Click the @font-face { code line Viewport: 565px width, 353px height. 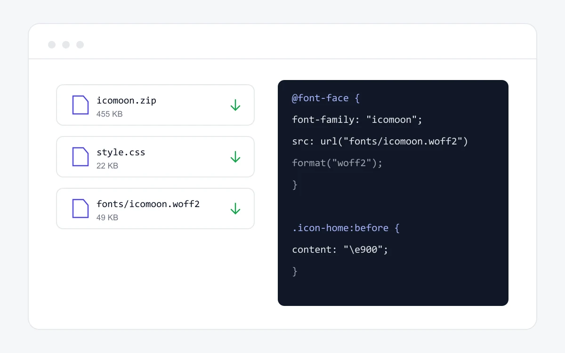326,98
